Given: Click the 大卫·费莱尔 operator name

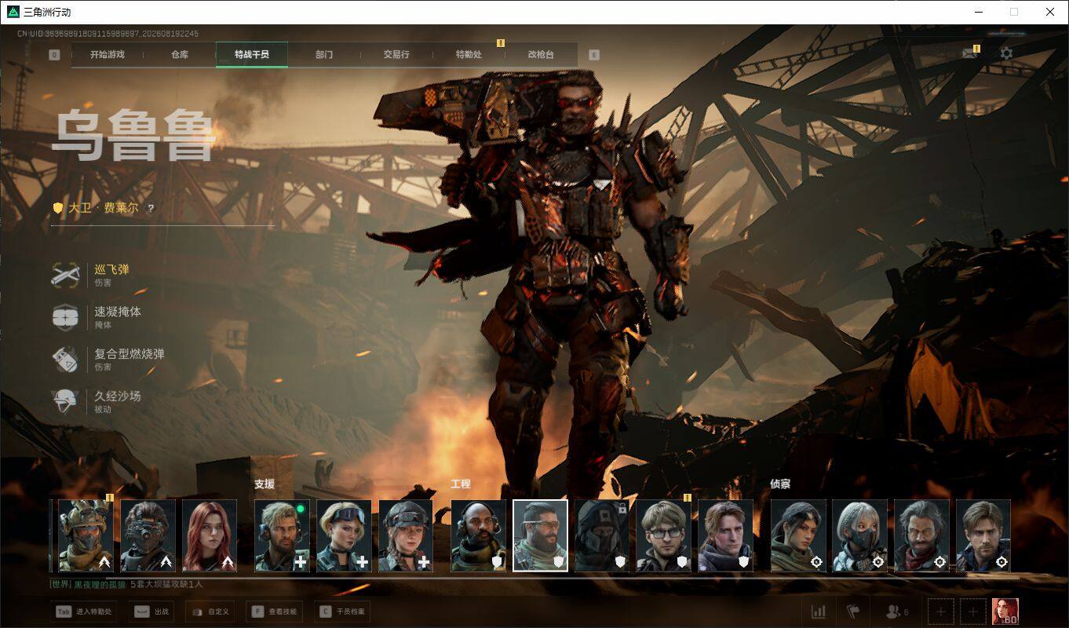Looking at the screenshot, I should coord(104,209).
